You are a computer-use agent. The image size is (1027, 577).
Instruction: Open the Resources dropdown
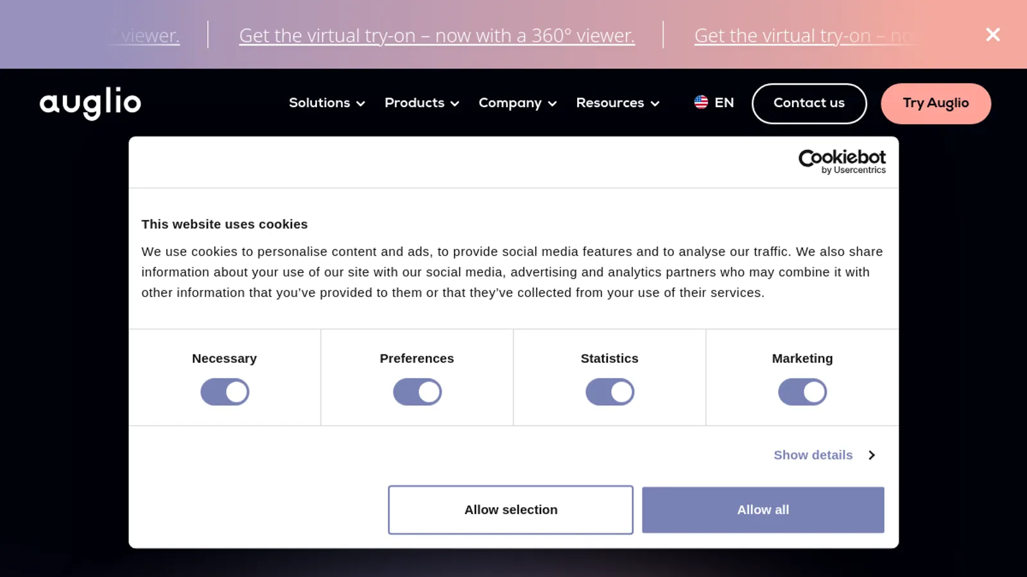pos(617,103)
